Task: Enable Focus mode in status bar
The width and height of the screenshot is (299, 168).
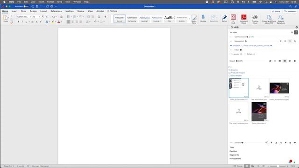Action: coord(238,166)
